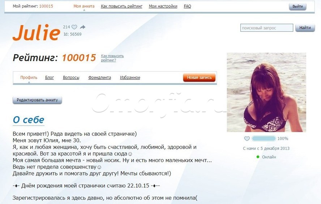This screenshot has height=204, width=321.
Task: Click the Julie profile name heading
Action: coord(37,32)
